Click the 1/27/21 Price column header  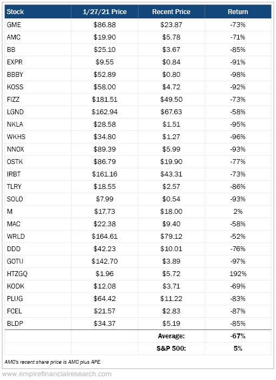[104, 11]
